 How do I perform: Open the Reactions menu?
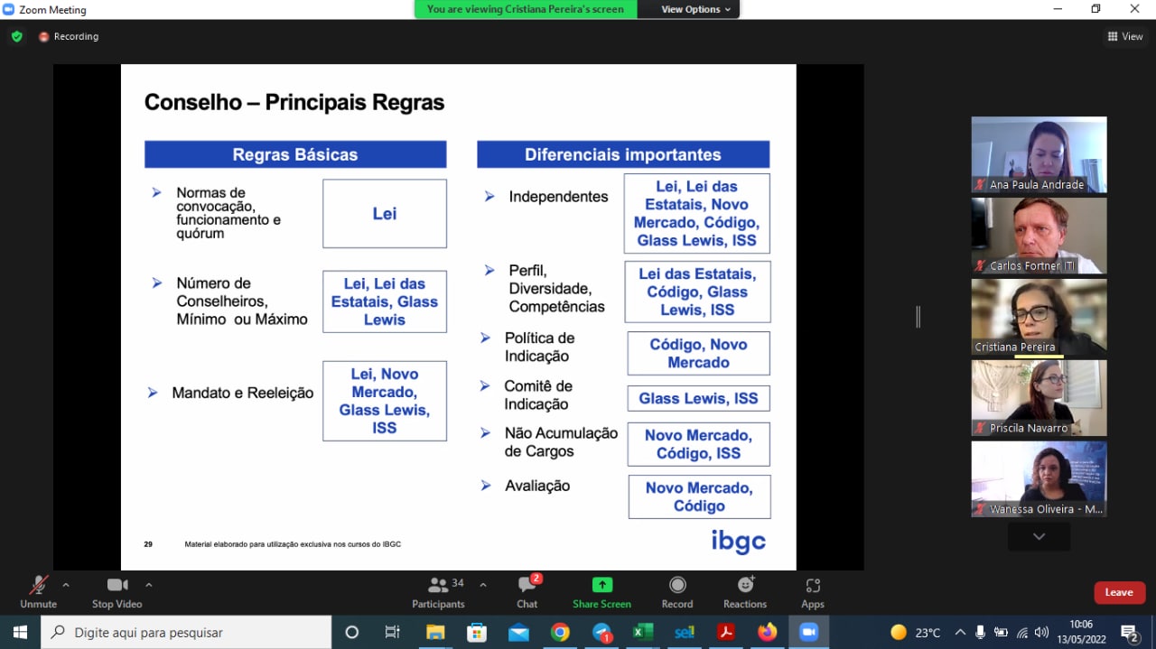click(744, 591)
